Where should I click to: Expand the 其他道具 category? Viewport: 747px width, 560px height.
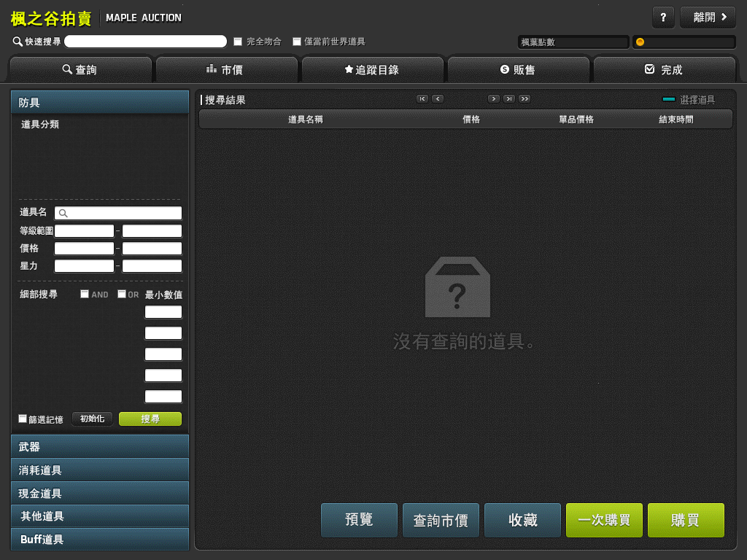pos(100,516)
